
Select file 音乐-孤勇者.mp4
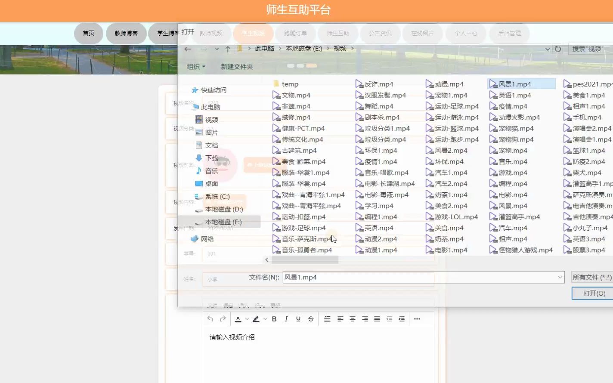click(x=302, y=250)
